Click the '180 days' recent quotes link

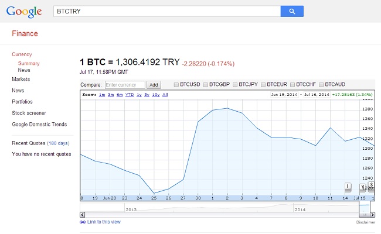[x=58, y=143]
